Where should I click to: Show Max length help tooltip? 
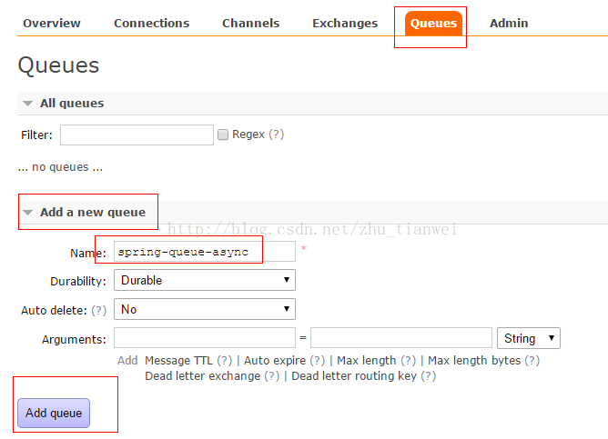click(409, 361)
